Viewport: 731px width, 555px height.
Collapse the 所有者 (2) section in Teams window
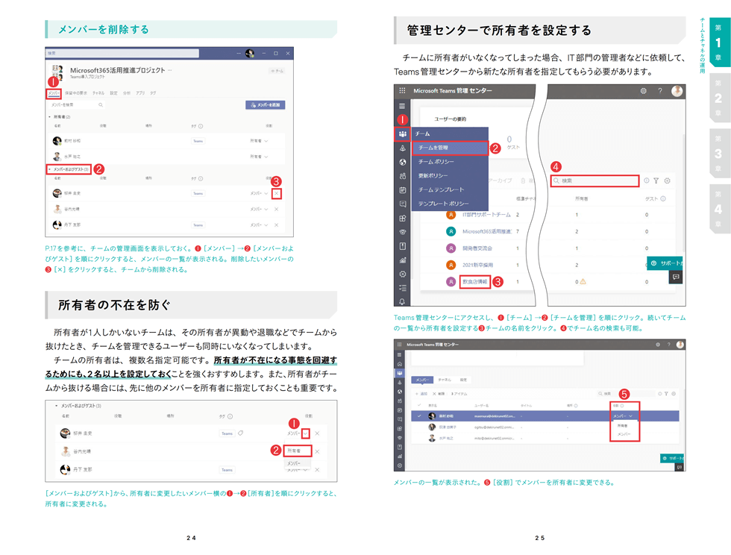(x=50, y=116)
